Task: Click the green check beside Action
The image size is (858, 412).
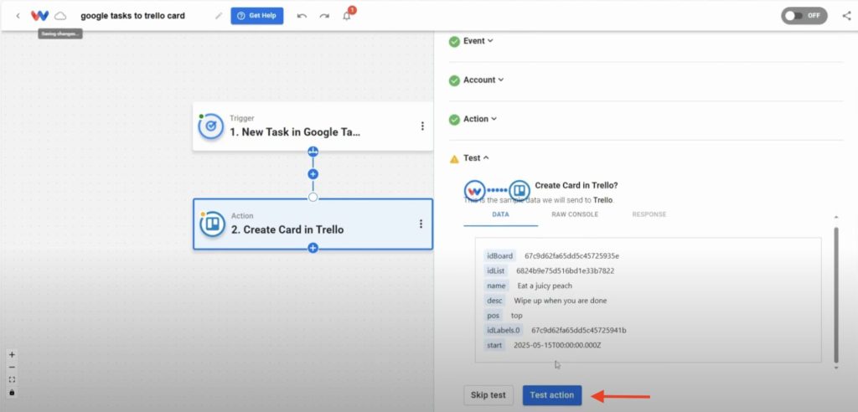Action: (x=454, y=120)
